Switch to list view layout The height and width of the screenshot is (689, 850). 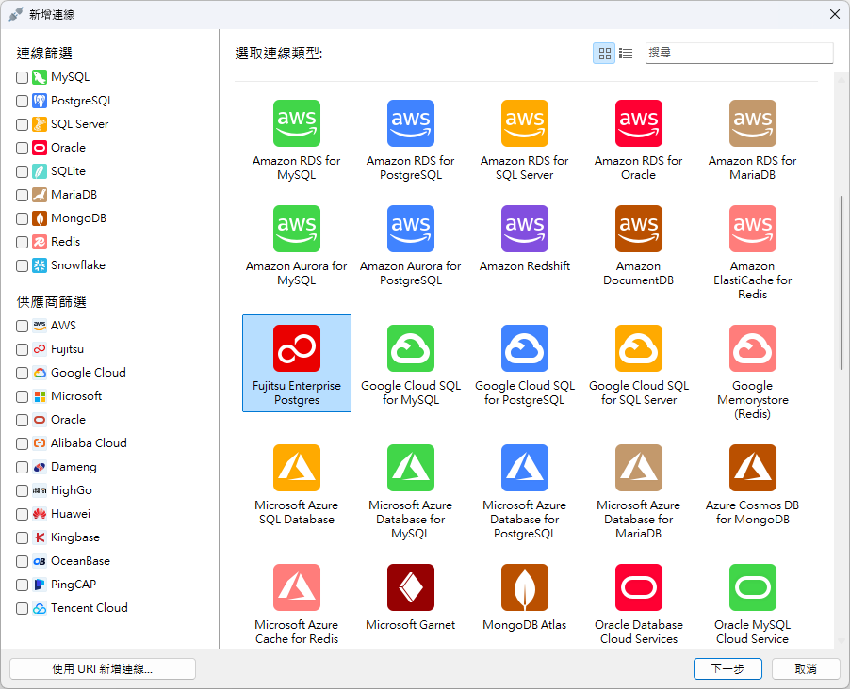(626, 54)
